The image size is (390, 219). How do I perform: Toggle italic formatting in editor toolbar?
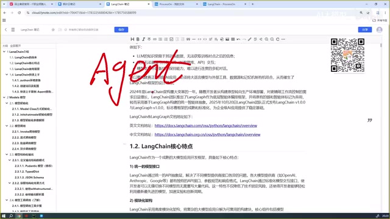point(144,39)
